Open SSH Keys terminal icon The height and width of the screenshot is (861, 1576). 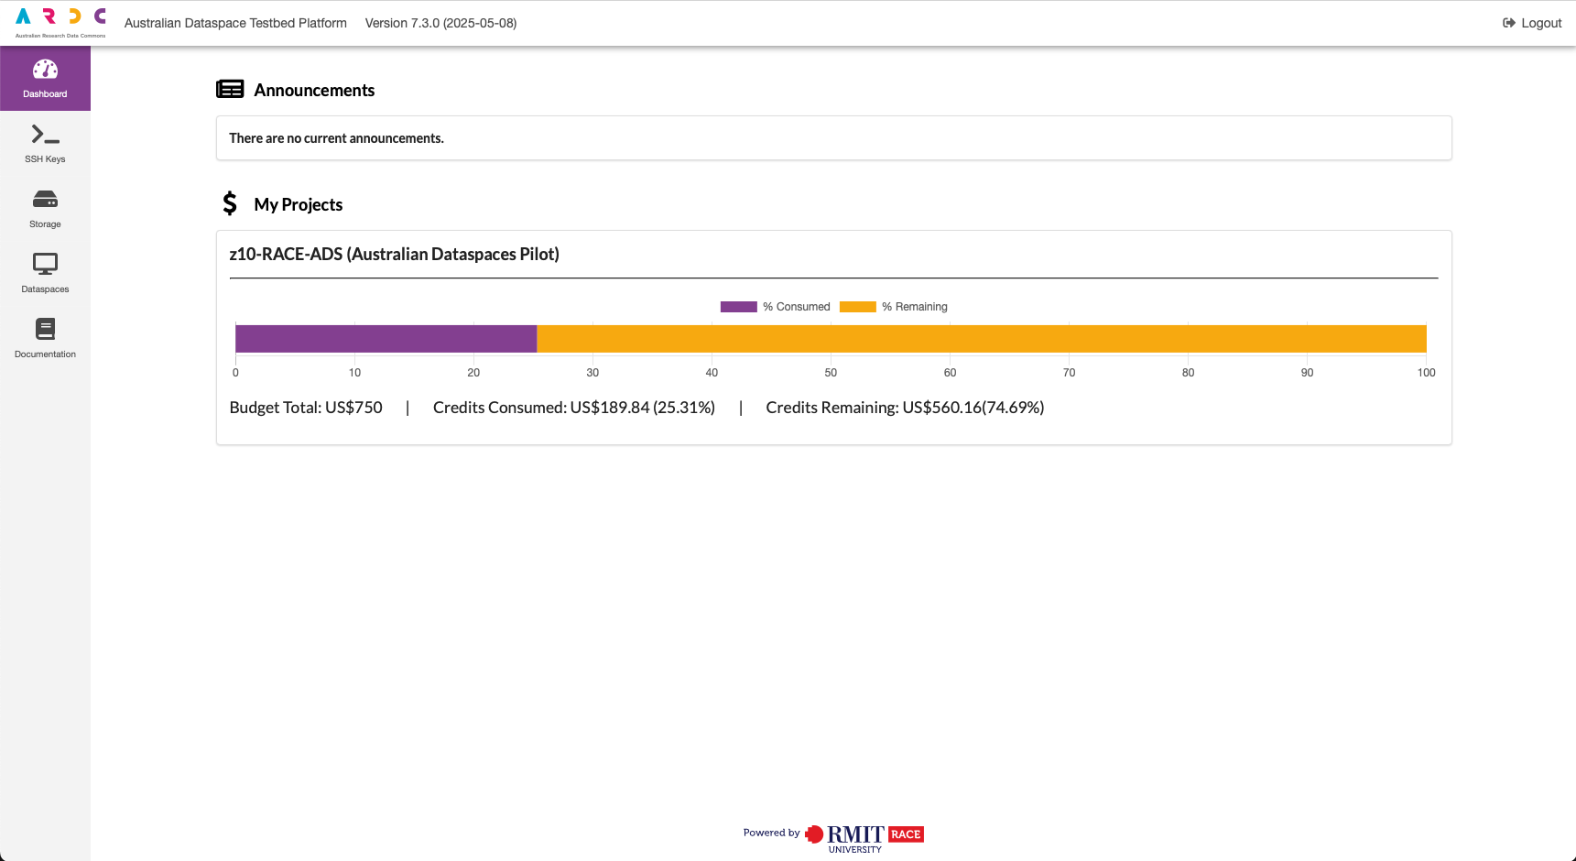point(45,135)
